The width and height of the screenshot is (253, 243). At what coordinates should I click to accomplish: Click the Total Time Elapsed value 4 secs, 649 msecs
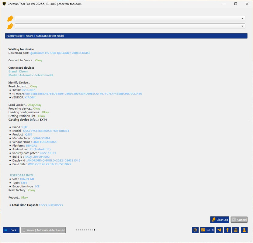tap(51, 205)
